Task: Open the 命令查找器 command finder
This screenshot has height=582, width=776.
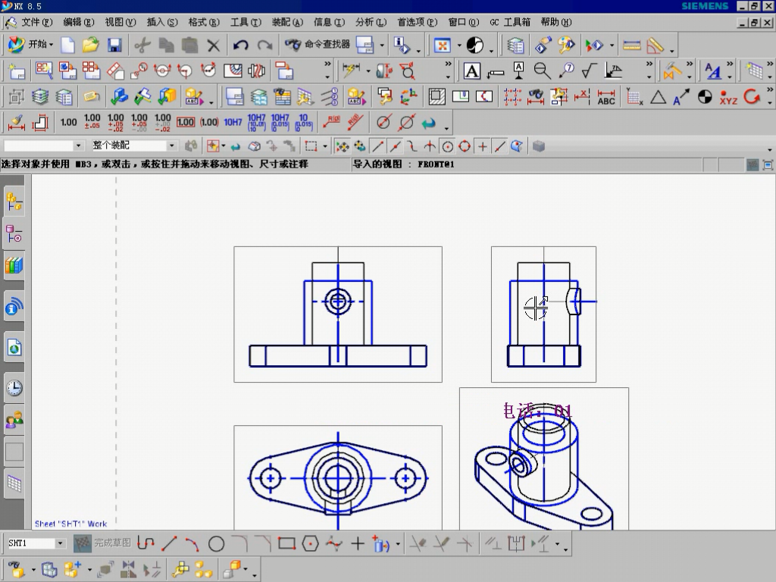Action: point(318,45)
